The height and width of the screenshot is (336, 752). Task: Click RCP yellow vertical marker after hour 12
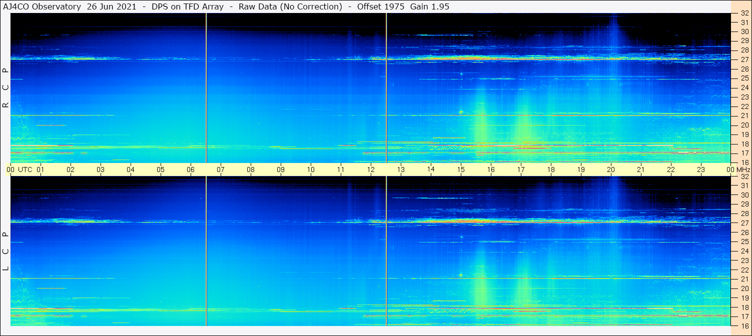click(386, 88)
